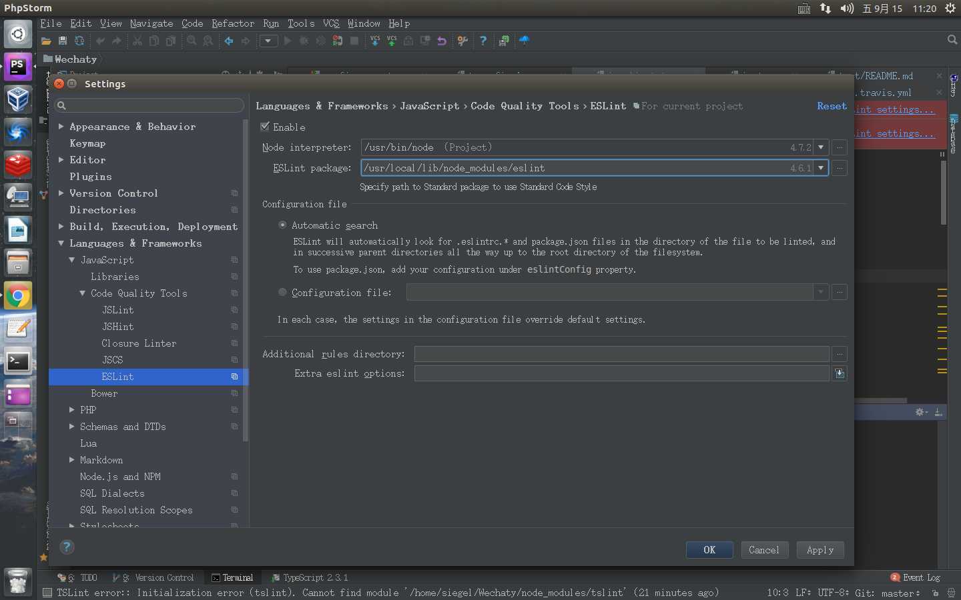Screen dimensions: 961x600
Task: Expand the Schemas and DTDs node
Action: (71, 427)
